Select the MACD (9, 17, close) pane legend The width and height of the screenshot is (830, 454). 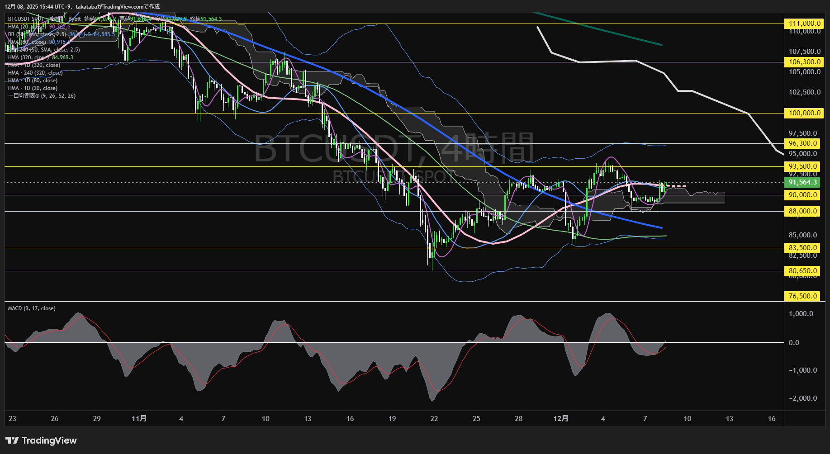click(x=31, y=308)
